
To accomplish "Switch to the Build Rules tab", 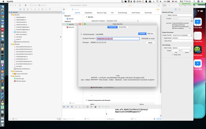I will click(x=148, y=13).
